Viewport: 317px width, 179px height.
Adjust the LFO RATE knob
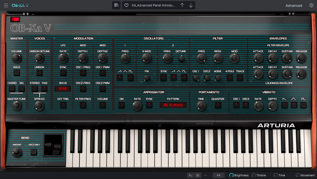[x=63, y=58]
